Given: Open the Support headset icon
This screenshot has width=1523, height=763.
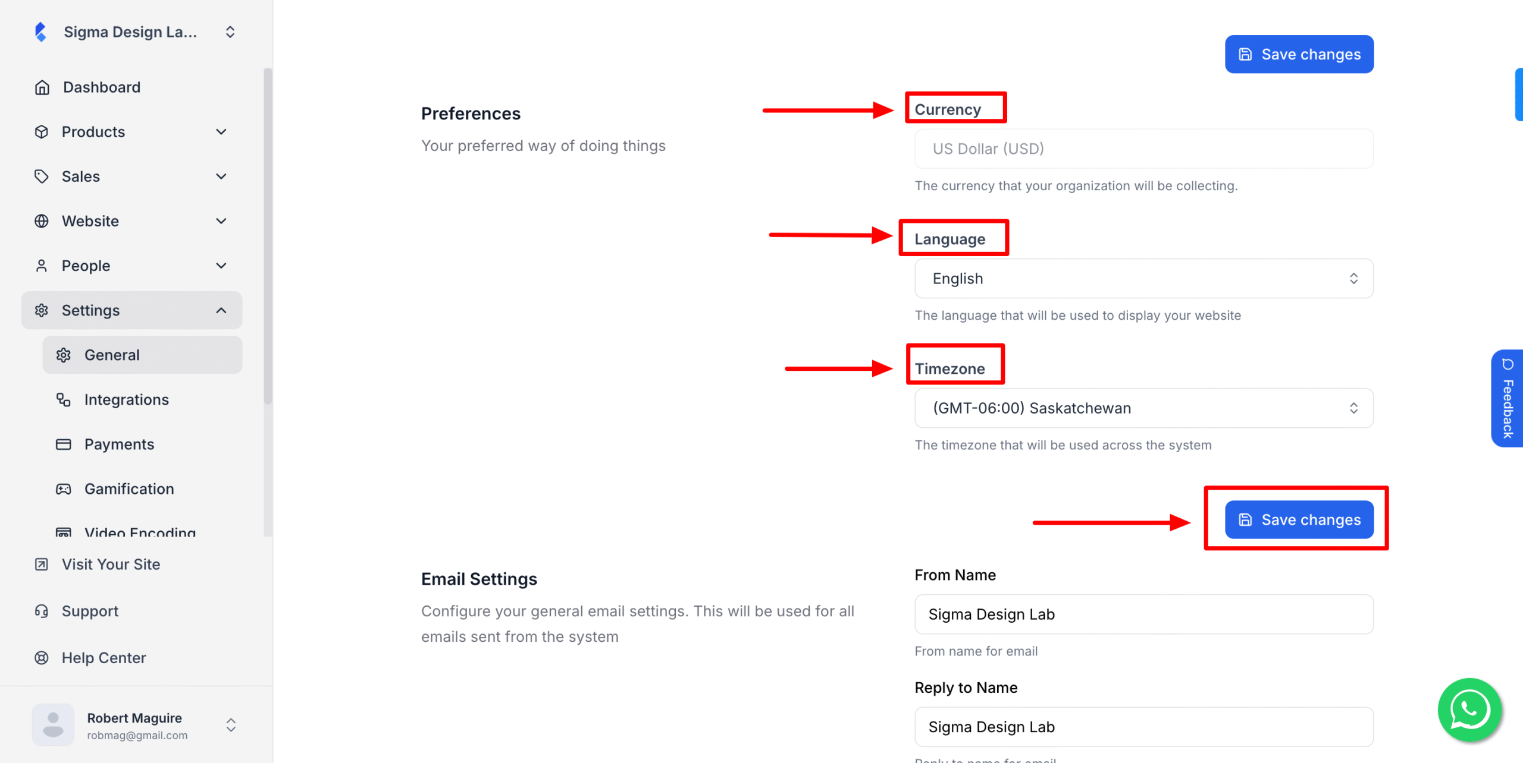Looking at the screenshot, I should tap(42, 610).
